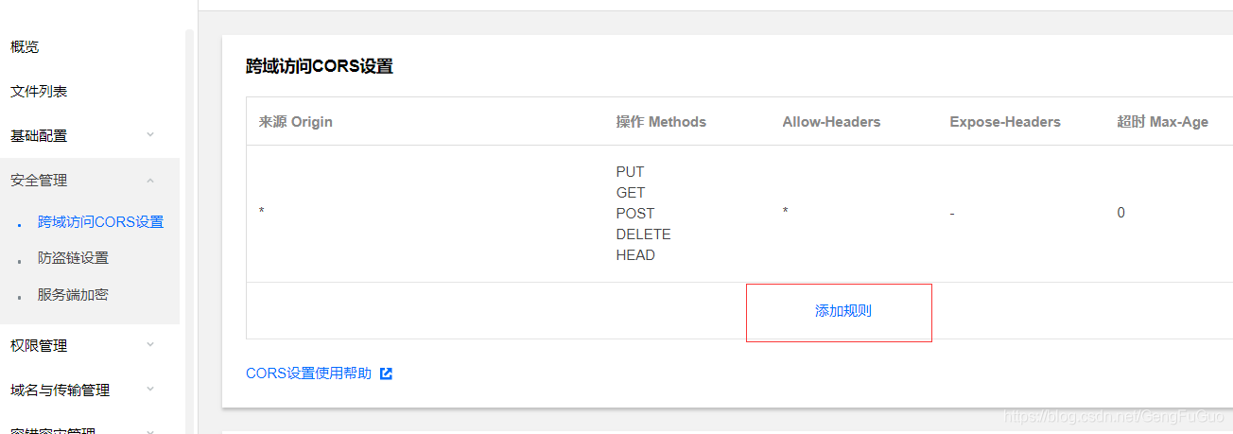Click the external link icon beside CORS help
Screen dimensions: 1233x434
pyautogui.click(x=386, y=373)
